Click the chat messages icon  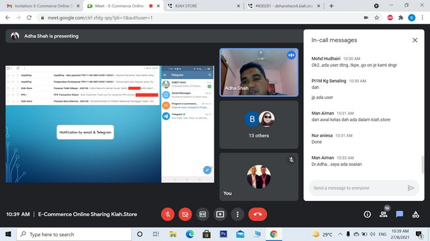[400, 214]
